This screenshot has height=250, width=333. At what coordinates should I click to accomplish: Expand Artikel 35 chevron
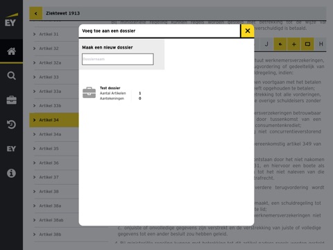coord(34,149)
